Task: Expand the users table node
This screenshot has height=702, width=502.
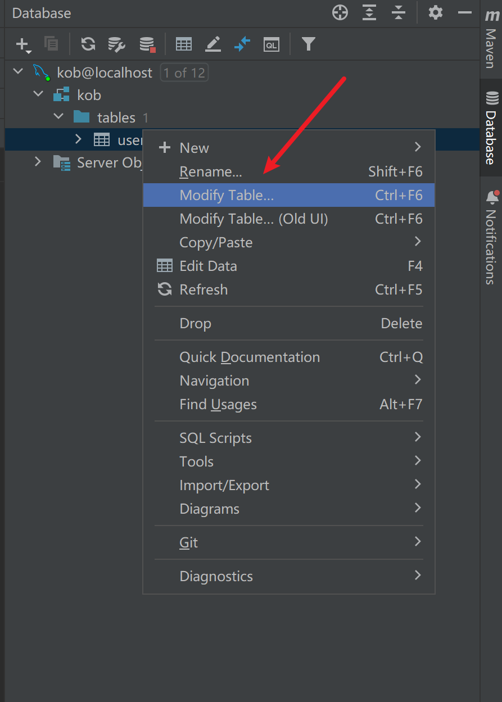Action: click(78, 139)
